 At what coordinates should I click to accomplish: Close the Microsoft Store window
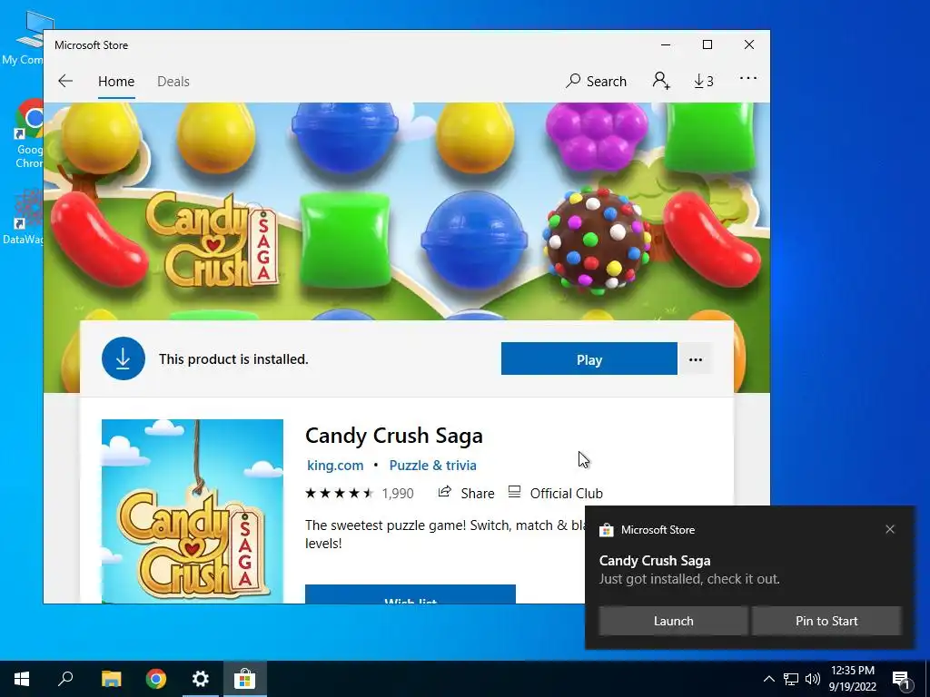(x=749, y=45)
